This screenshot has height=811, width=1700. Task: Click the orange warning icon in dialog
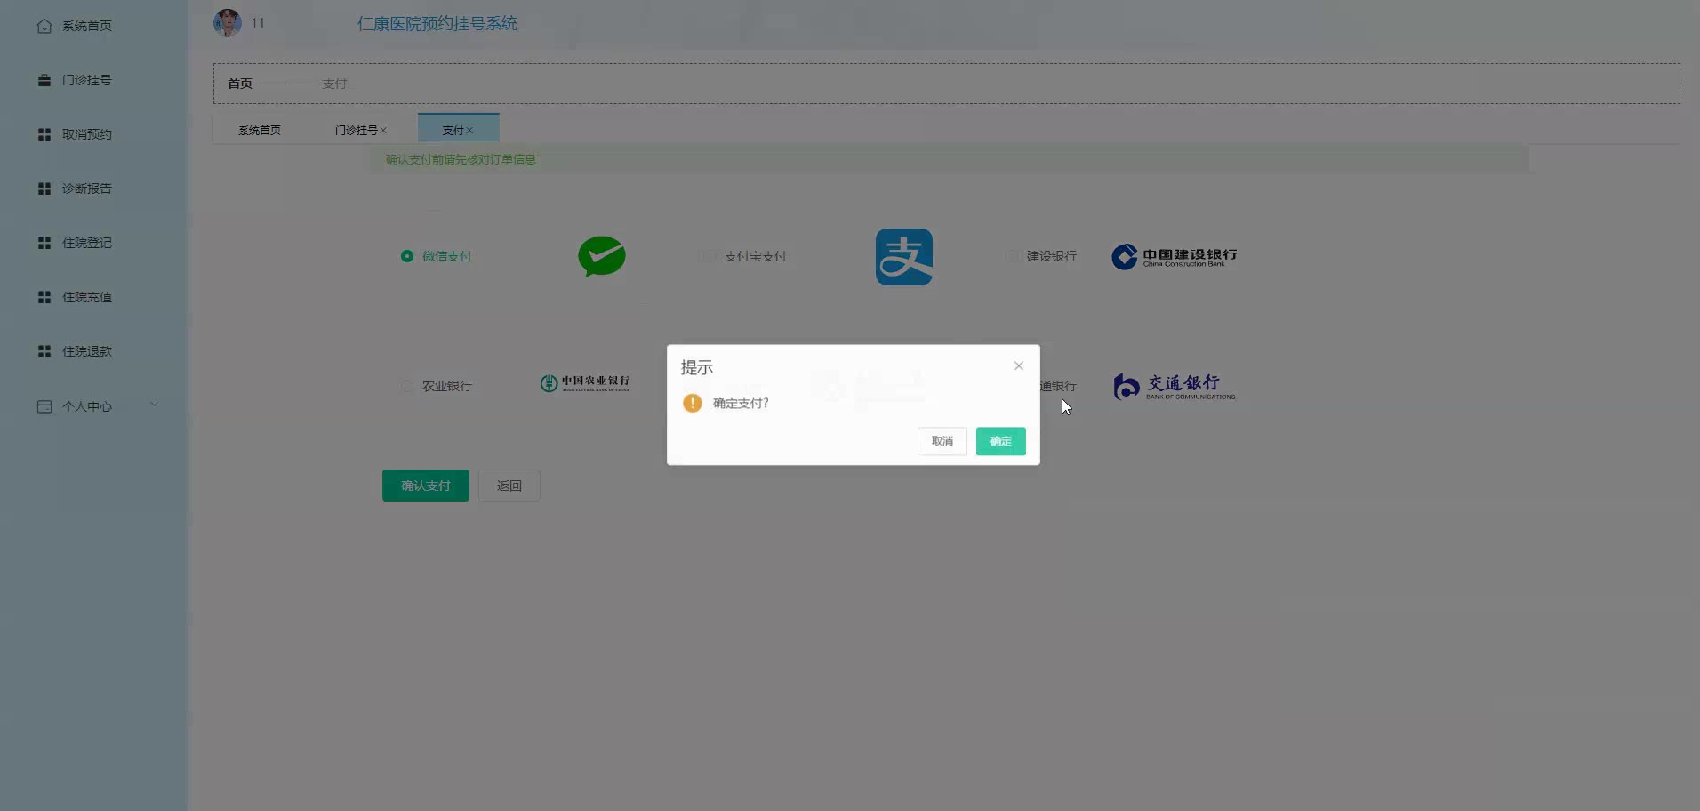click(x=693, y=403)
